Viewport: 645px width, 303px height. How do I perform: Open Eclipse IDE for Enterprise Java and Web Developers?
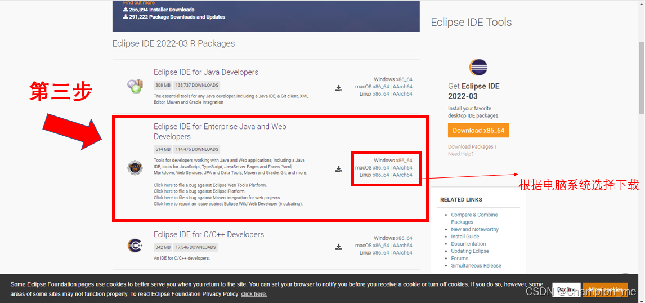pos(220,131)
